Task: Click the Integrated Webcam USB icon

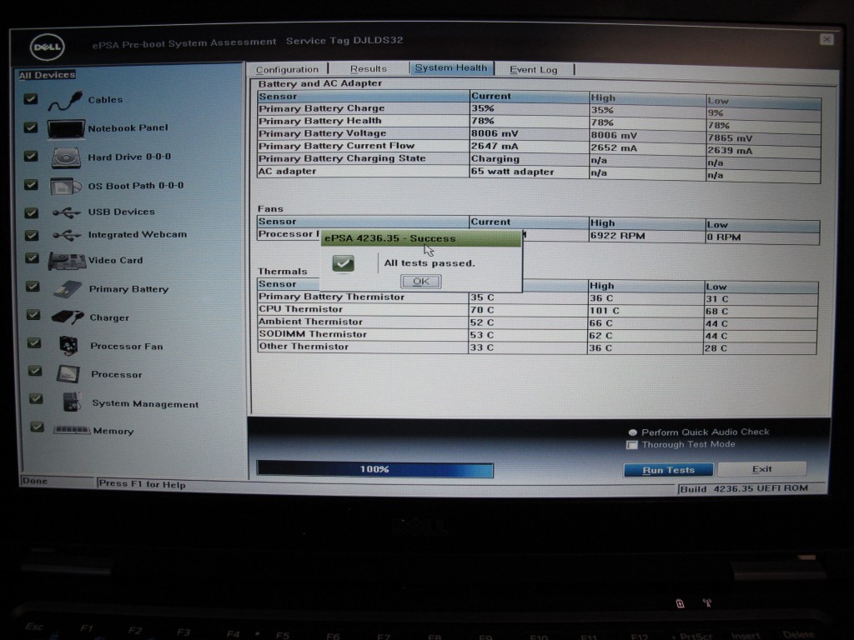Action: click(67, 236)
